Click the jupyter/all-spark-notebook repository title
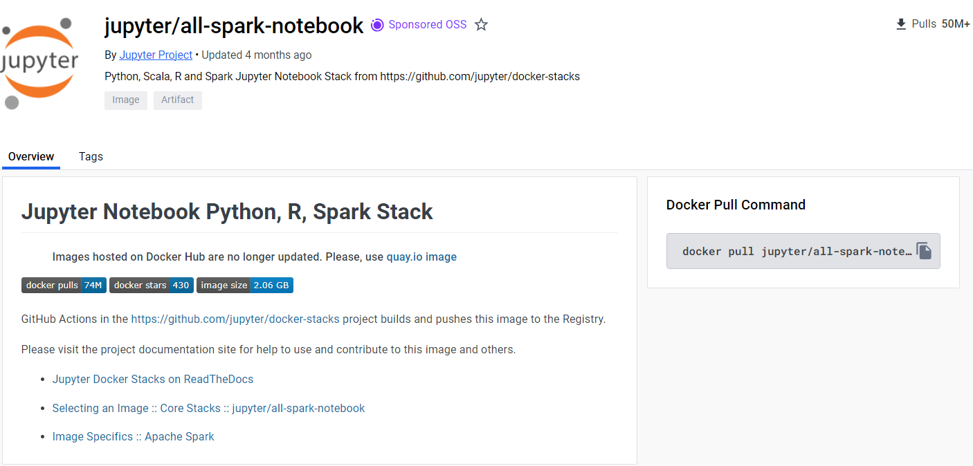Image resolution: width=973 pixels, height=466 pixels. pyautogui.click(x=234, y=26)
